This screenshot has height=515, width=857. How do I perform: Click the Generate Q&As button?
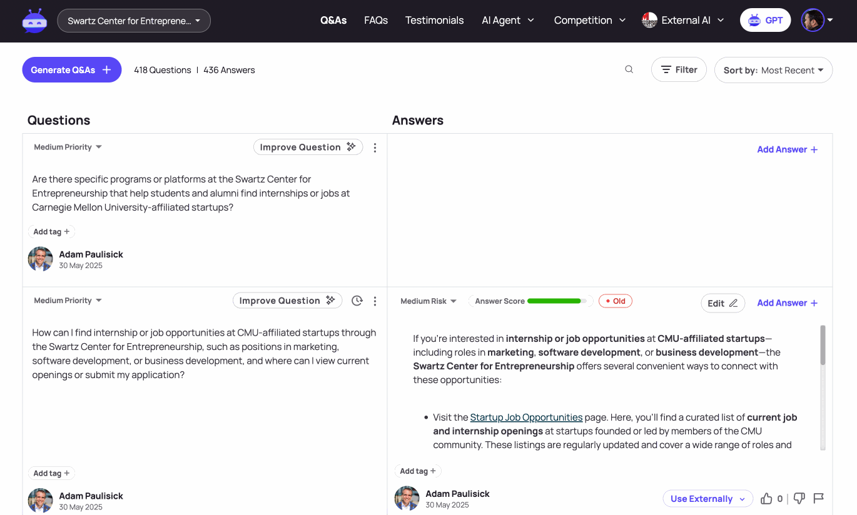click(72, 70)
